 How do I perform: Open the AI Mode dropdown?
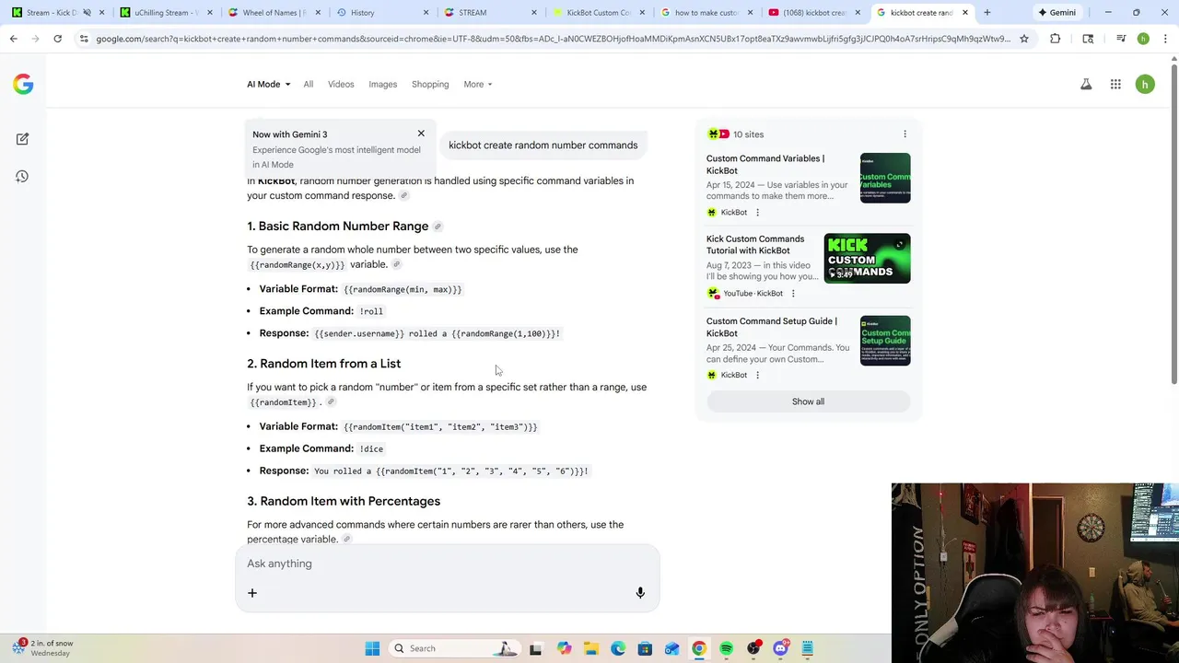pos(268,84)
